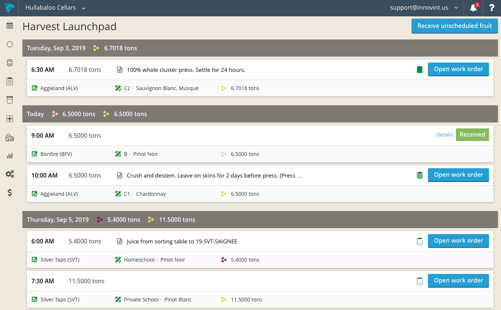The height and width of the screenshot is (310, 501).
Task: Click the InnoVint logo icon
Action: point(9,7)
